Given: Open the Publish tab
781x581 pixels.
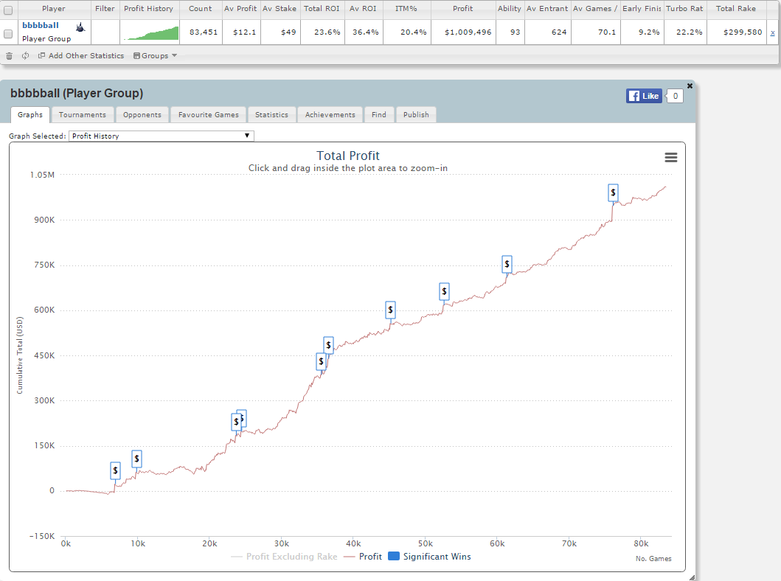Looking at the screenshot, I should [x=416, y=114].
